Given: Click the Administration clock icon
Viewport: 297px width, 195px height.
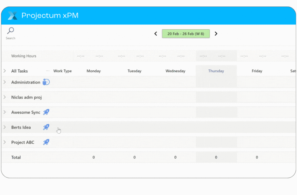Looking at the screenshot, I should pyautogui.click(x=46, y=82).
